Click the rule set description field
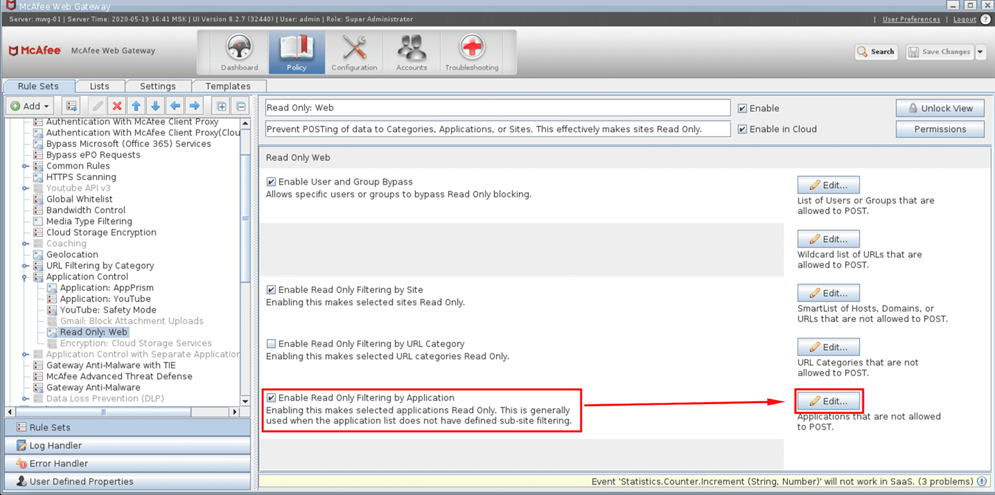Screen dimensions: 995x495 (x=497, y=129)
